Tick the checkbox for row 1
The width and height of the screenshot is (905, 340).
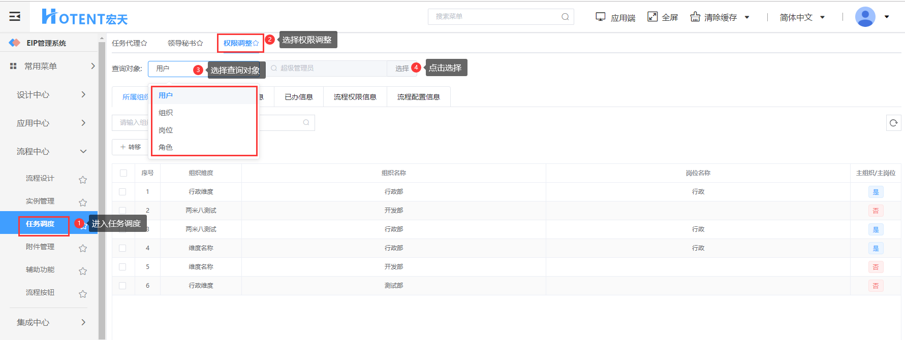[122, 192]
